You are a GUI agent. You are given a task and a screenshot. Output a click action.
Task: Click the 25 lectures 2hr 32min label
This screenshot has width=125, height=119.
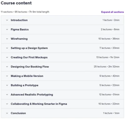point(107,67)
